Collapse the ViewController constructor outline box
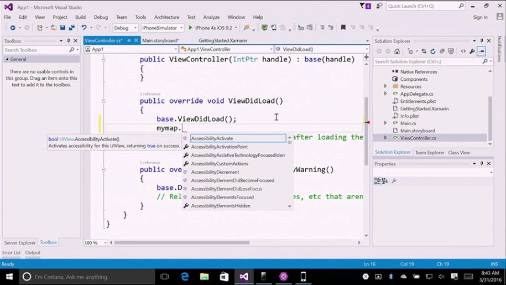 click(103, 59)
